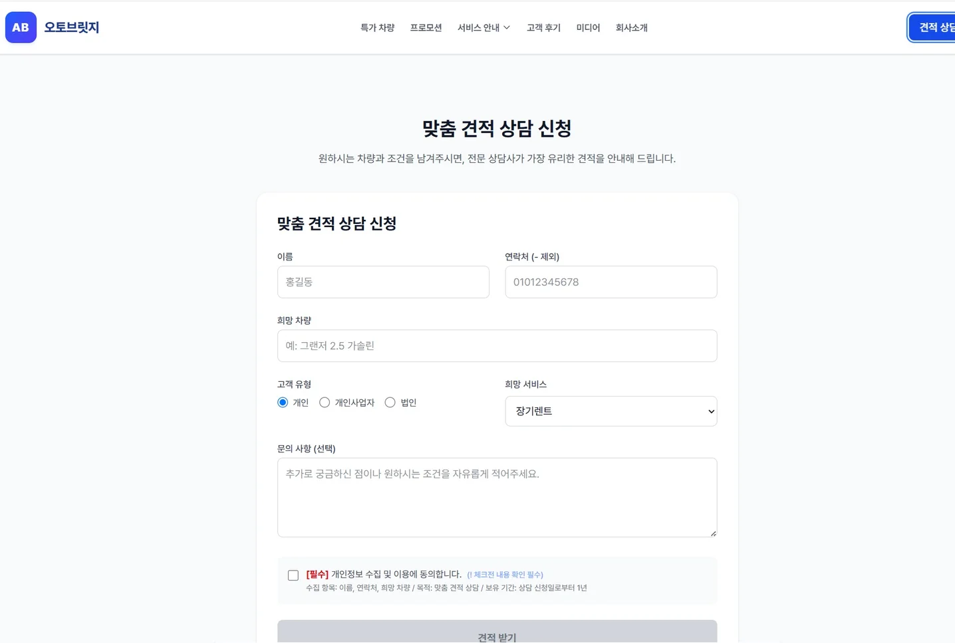Open 회사소개 page
Image resolution: width=955 pixels, height=643 pixels.
tap(631, 28)
